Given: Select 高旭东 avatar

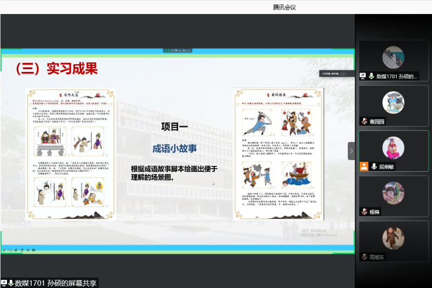Looking at the screenshot, I should point(393,238).
